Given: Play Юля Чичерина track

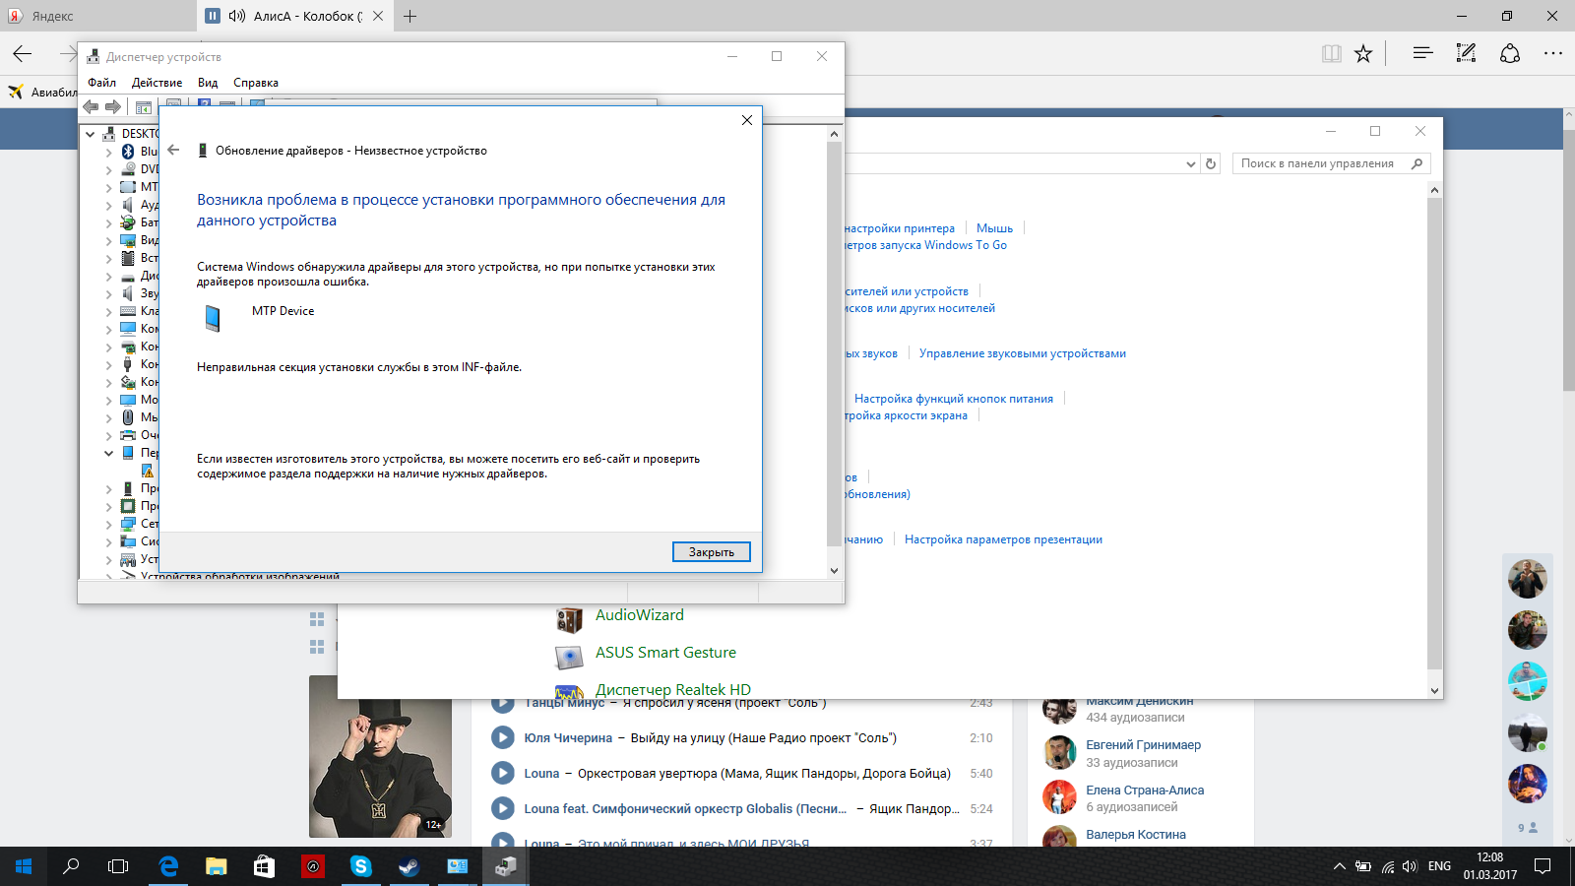Looking at the screenshot, I should tap(503, 737).
